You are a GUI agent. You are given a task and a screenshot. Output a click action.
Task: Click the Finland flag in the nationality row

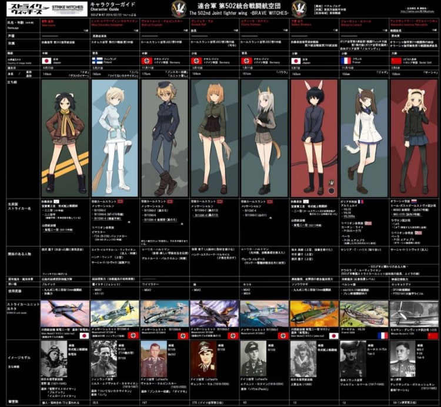pyautogui.click(x=96, y=61)
